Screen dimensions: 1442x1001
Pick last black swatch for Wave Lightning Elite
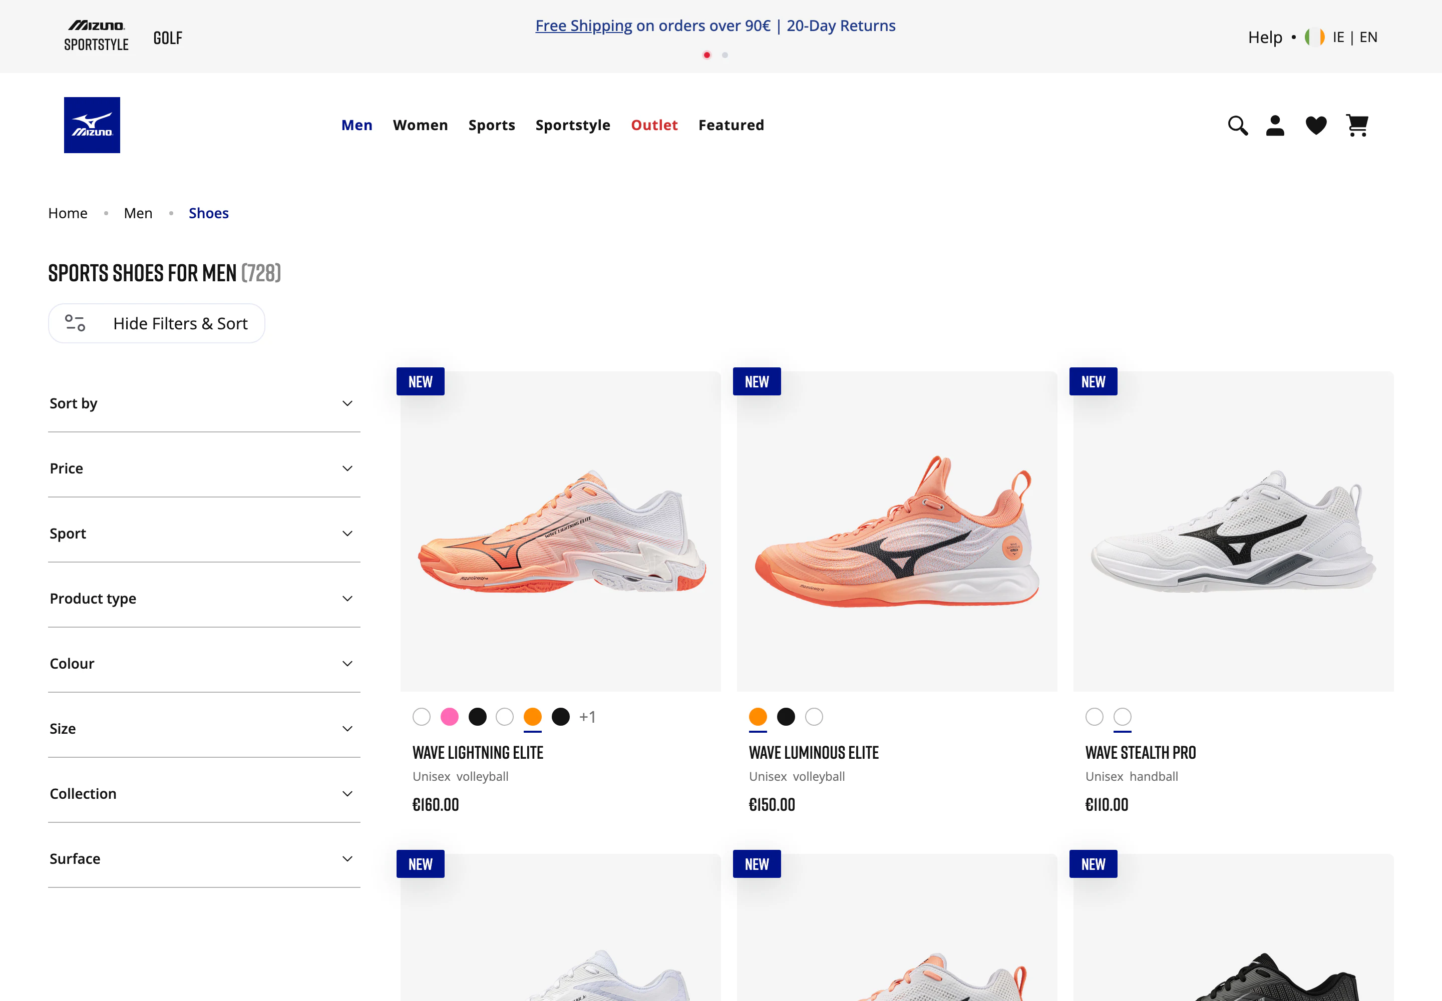tap(560, 716)
